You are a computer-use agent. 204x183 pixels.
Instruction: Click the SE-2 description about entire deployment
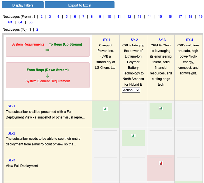pyautogui.click(x=43, y=141)
